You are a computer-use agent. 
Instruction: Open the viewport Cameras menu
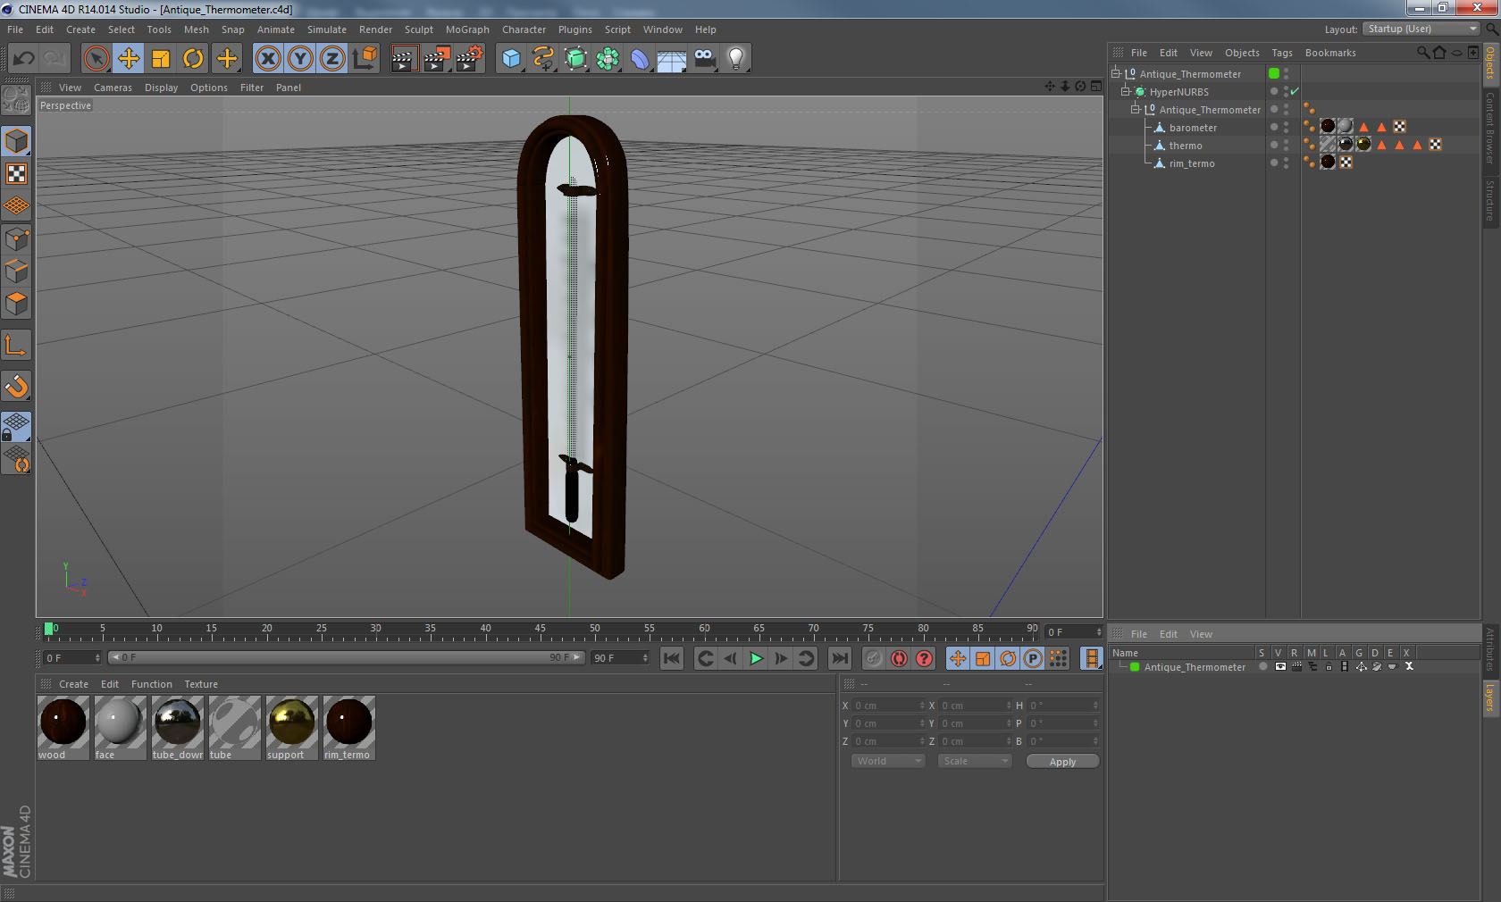[x=113, y=88]
